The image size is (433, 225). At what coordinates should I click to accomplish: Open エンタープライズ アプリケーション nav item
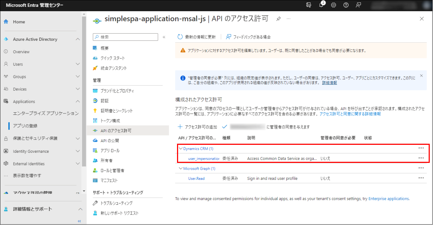(45, 113)
